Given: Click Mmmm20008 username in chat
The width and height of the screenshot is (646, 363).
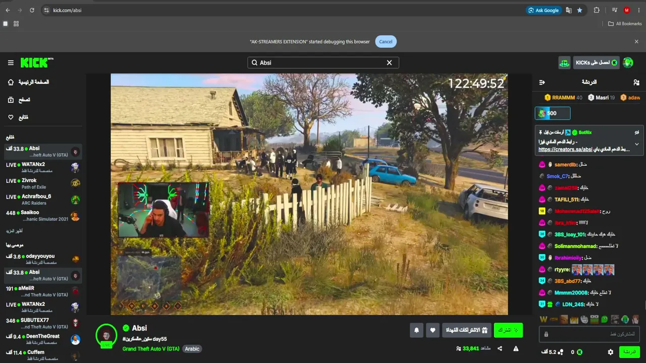Looking at the screenshot, I should (571, 293).
